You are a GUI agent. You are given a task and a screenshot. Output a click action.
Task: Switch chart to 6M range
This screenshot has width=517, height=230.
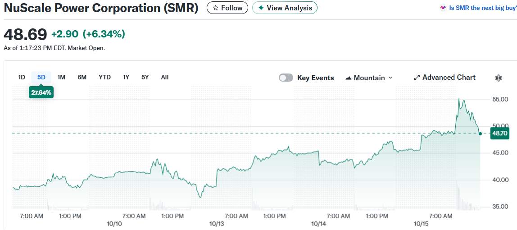[x=82, y=77]
